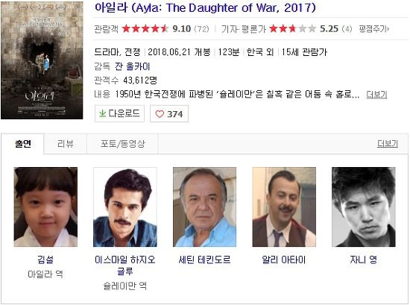Expand the plot summary with 더보기
The height and width of the screenshot is (305, 410).
[x=376, y=95]
